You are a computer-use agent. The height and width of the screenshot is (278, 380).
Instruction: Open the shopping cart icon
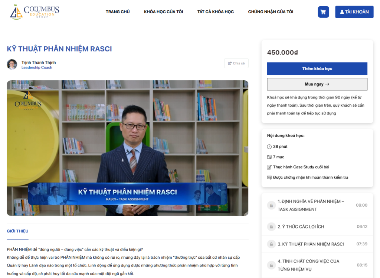click(323, 11)
